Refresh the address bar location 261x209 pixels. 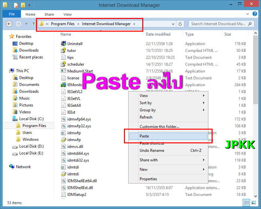click(180, 24)
